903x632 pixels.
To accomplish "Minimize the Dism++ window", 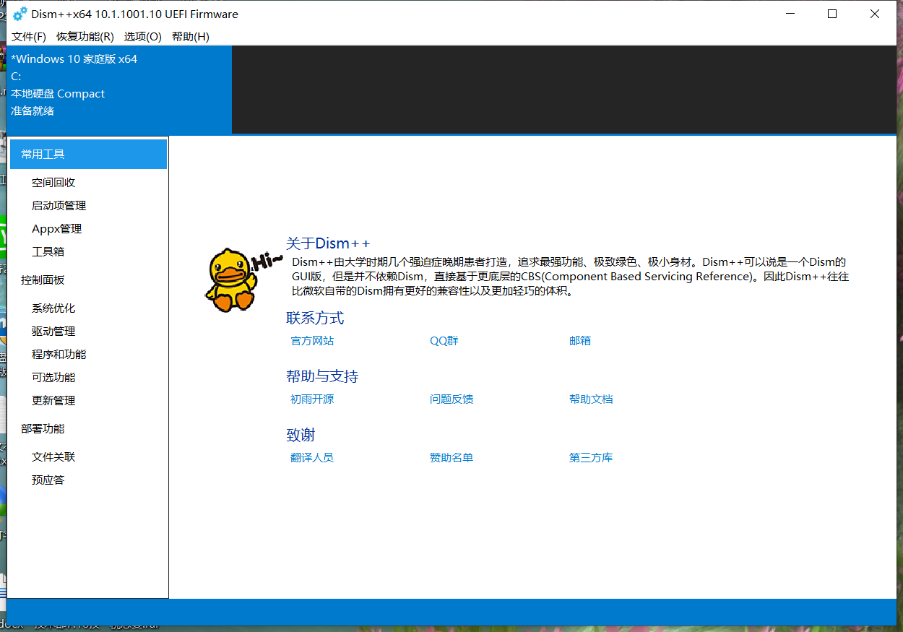I will coord(790,14).
